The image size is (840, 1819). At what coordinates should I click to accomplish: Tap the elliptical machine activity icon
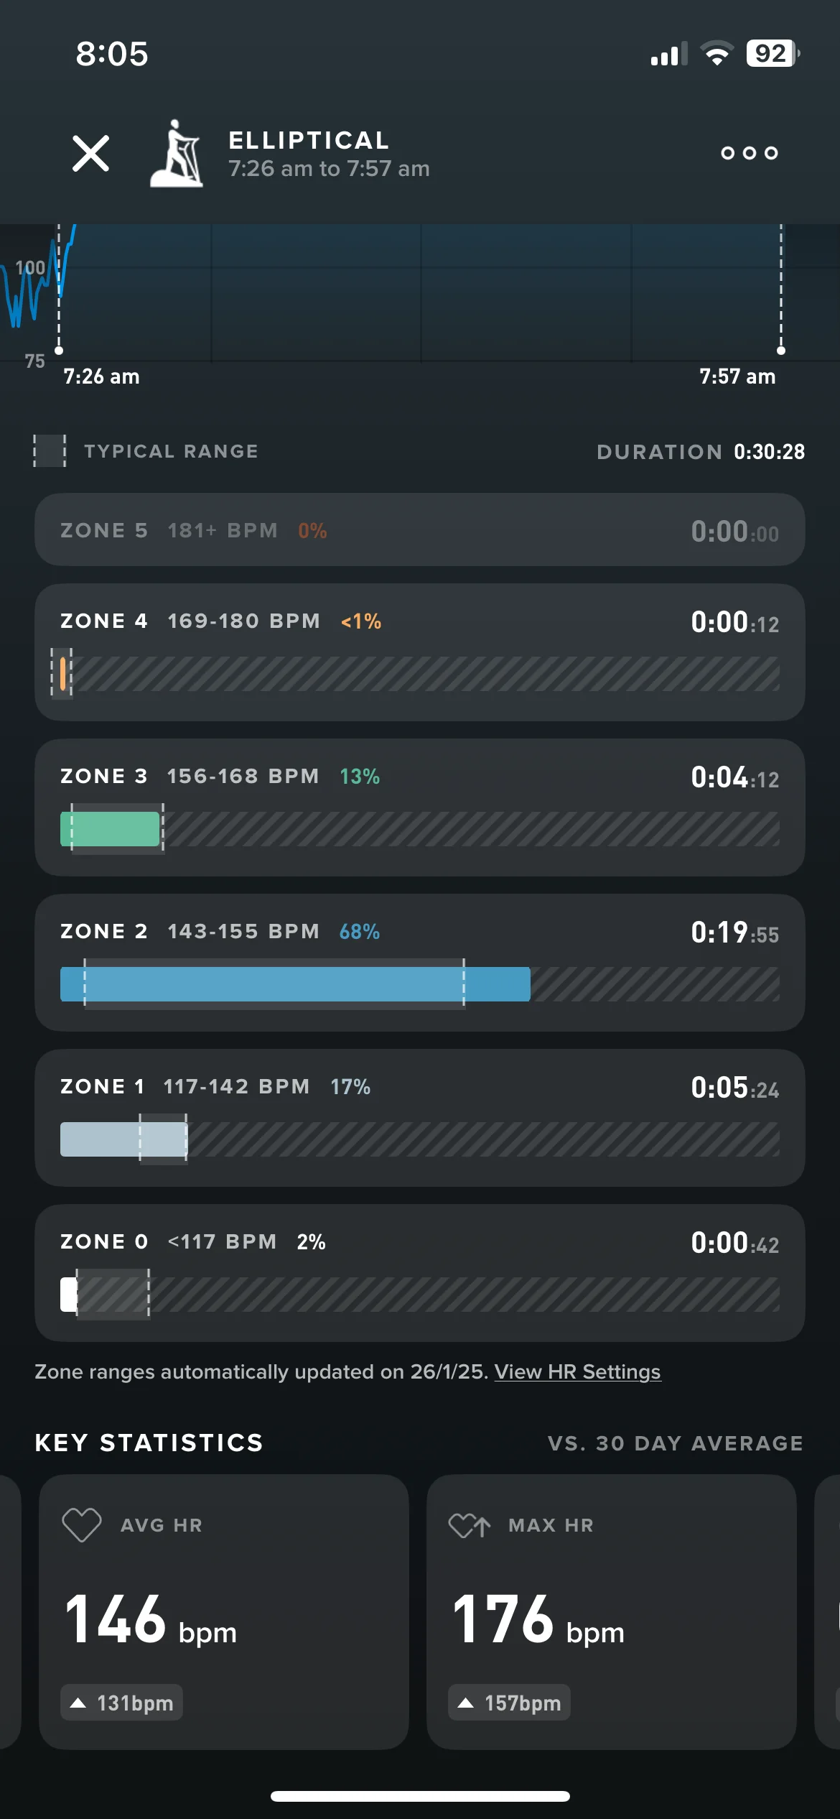[177, 154]
